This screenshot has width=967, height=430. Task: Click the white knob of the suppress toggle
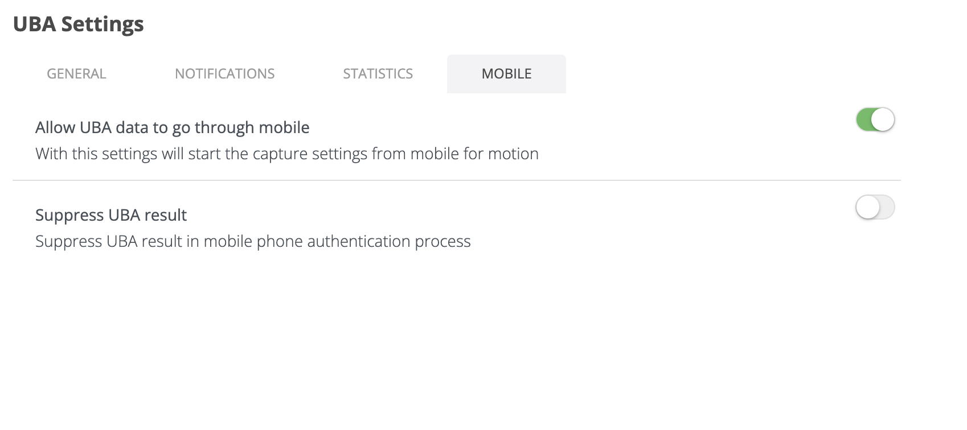coord(868,208)
